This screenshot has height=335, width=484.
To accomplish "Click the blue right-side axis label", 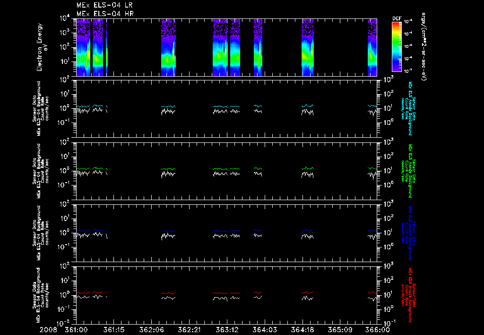I will (x=408, y=233).
